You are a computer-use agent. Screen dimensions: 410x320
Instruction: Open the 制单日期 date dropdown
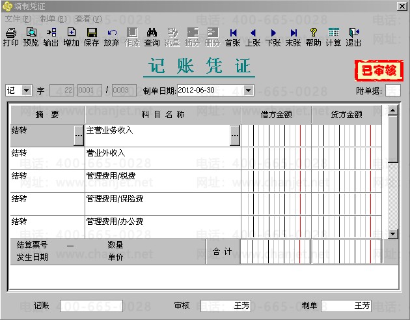pos(248,90)
